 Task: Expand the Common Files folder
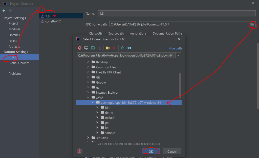(88, 67)
